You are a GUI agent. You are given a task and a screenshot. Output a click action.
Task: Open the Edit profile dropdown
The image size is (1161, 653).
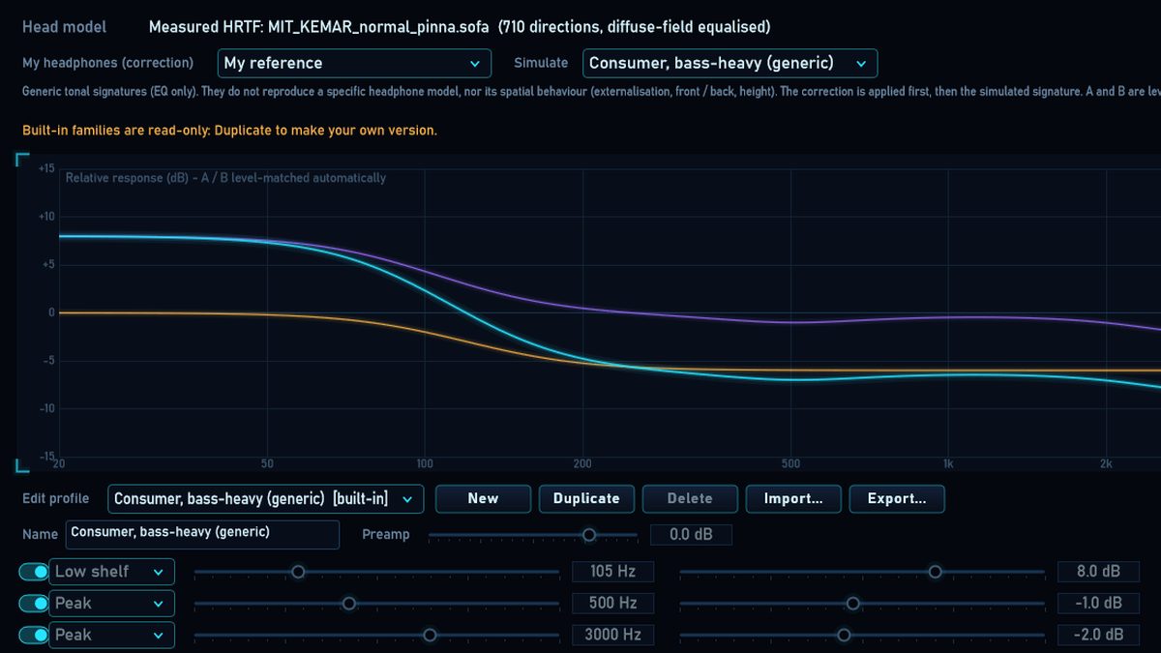tap(265, 499)
